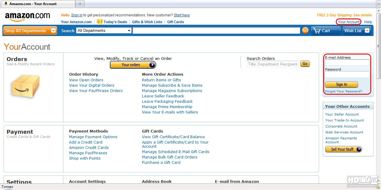Open Amazon Credit Cards
This screenshot has height=190, width=381.
coord(89,148)
